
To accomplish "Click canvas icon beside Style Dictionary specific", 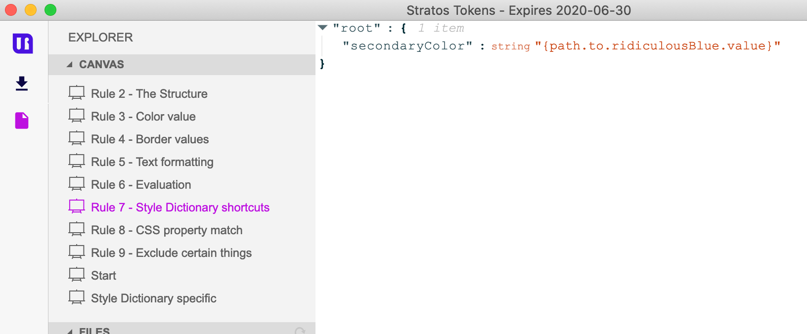I will pyautogui.click(x=77, y=297).
